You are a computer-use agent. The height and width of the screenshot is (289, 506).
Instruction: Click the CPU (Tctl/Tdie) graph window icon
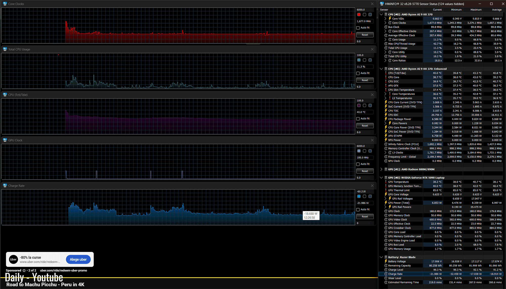click(5, 95)
